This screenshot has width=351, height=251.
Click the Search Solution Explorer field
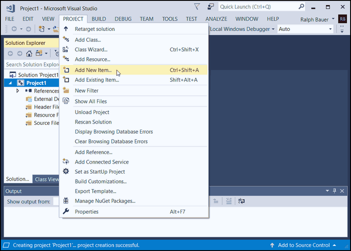click(x=32, y=64)
